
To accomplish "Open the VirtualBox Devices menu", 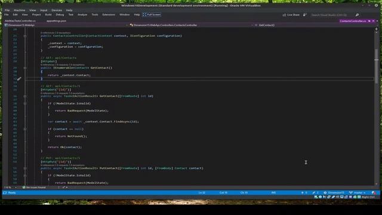I will (57, 10).
